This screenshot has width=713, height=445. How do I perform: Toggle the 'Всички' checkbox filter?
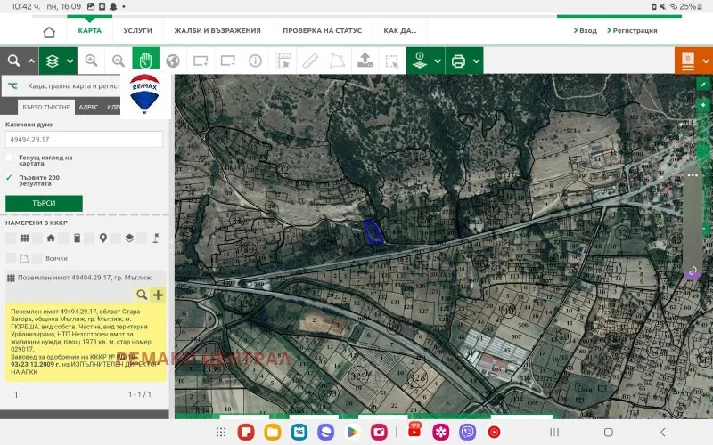coord(37,258)
